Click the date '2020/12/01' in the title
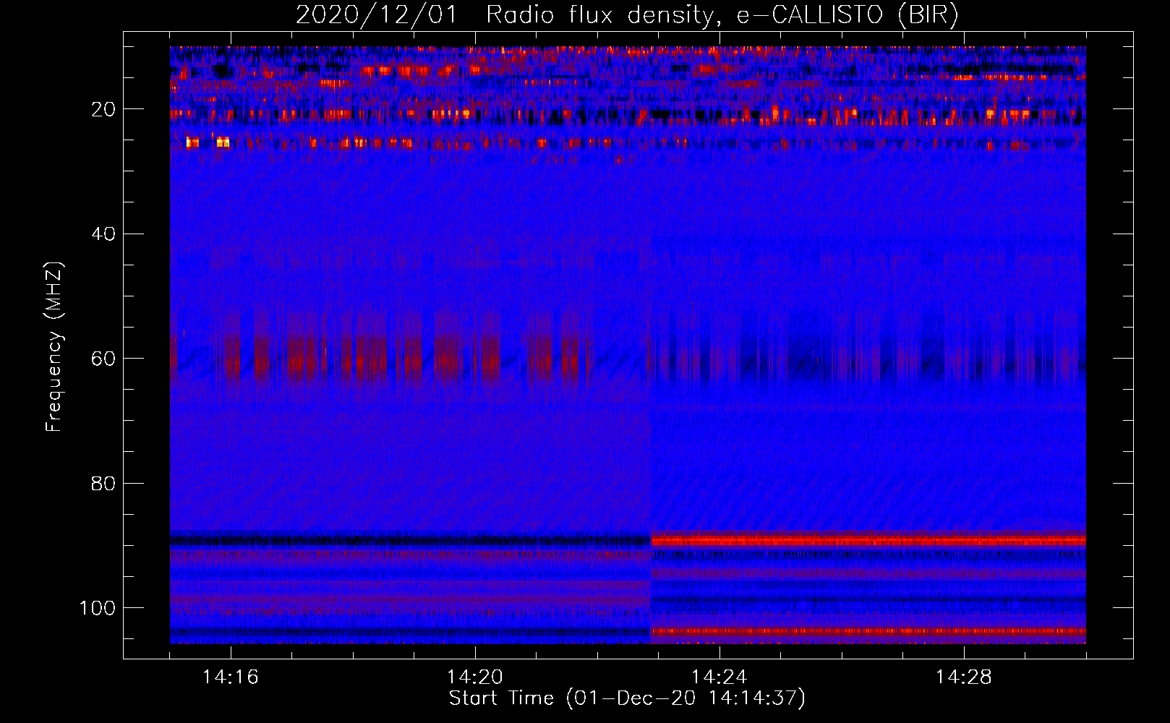The width and height of the screenshot is (1170, 723). [377, 15]
